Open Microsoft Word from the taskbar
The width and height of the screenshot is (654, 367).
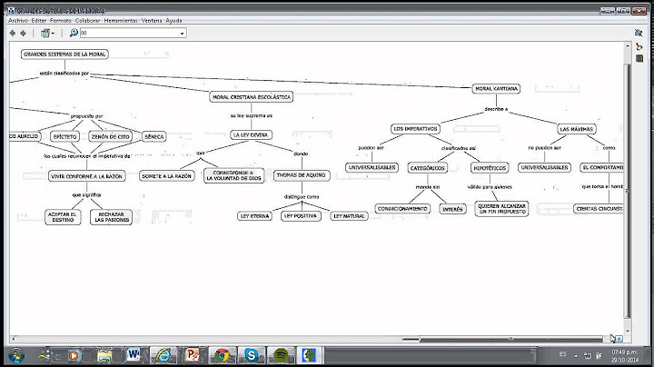[x=133, y=355]
